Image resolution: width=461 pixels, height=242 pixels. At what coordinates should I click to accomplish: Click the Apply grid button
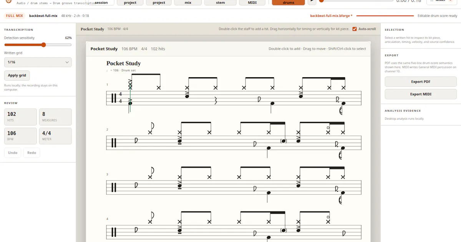pos(17,76)
